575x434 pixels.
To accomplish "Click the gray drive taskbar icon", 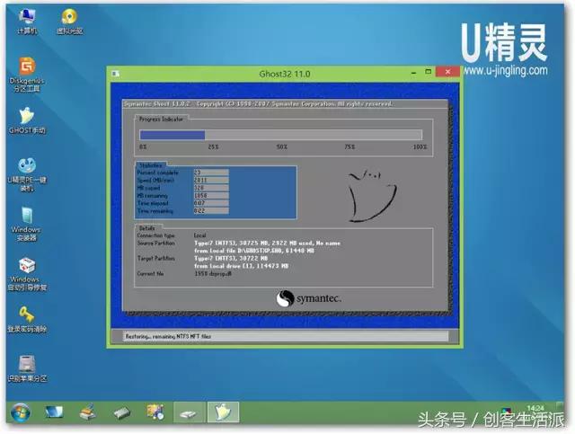I will click(121, 412).
